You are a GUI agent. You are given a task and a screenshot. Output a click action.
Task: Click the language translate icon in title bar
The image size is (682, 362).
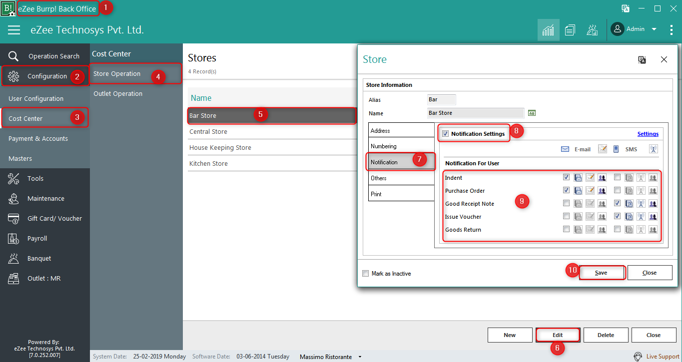pyautogui.click(x=625, y=8)
